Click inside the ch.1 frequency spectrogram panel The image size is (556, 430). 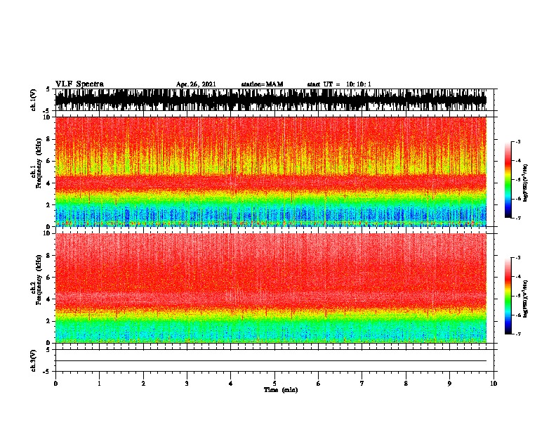click(x=271, y=171)
